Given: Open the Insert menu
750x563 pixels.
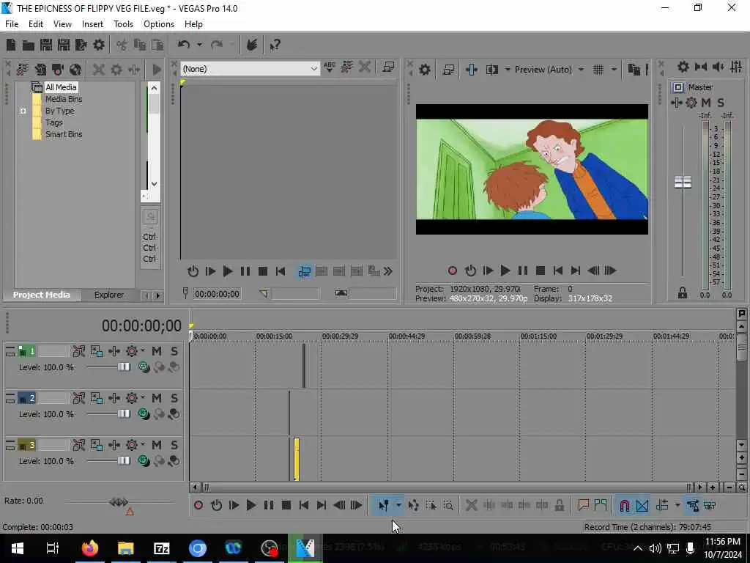Looking at the screenshot, I should pyautogui.click(x=92, y=24).
